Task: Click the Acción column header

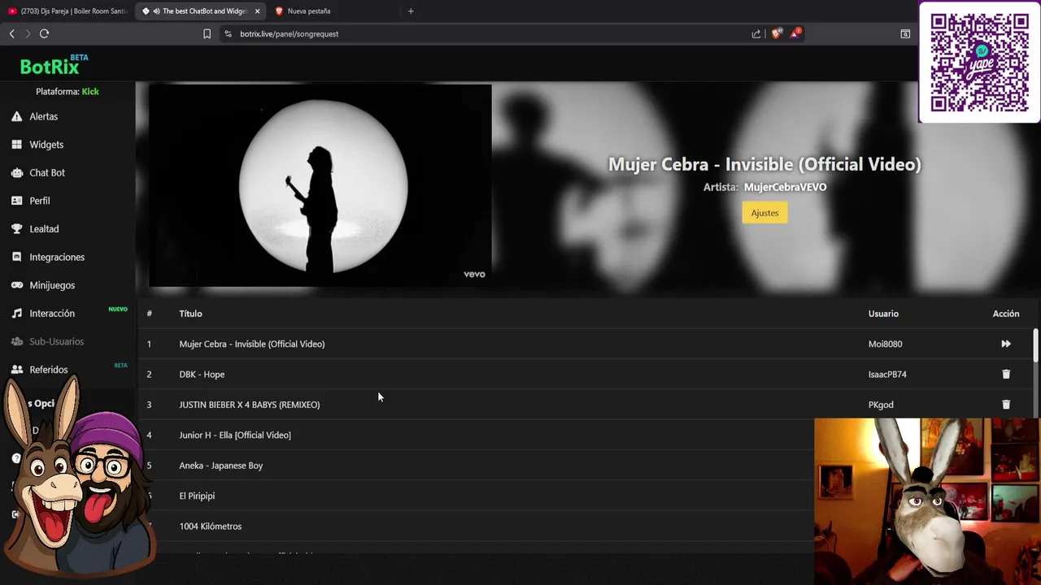Action: pos(1006,314)
